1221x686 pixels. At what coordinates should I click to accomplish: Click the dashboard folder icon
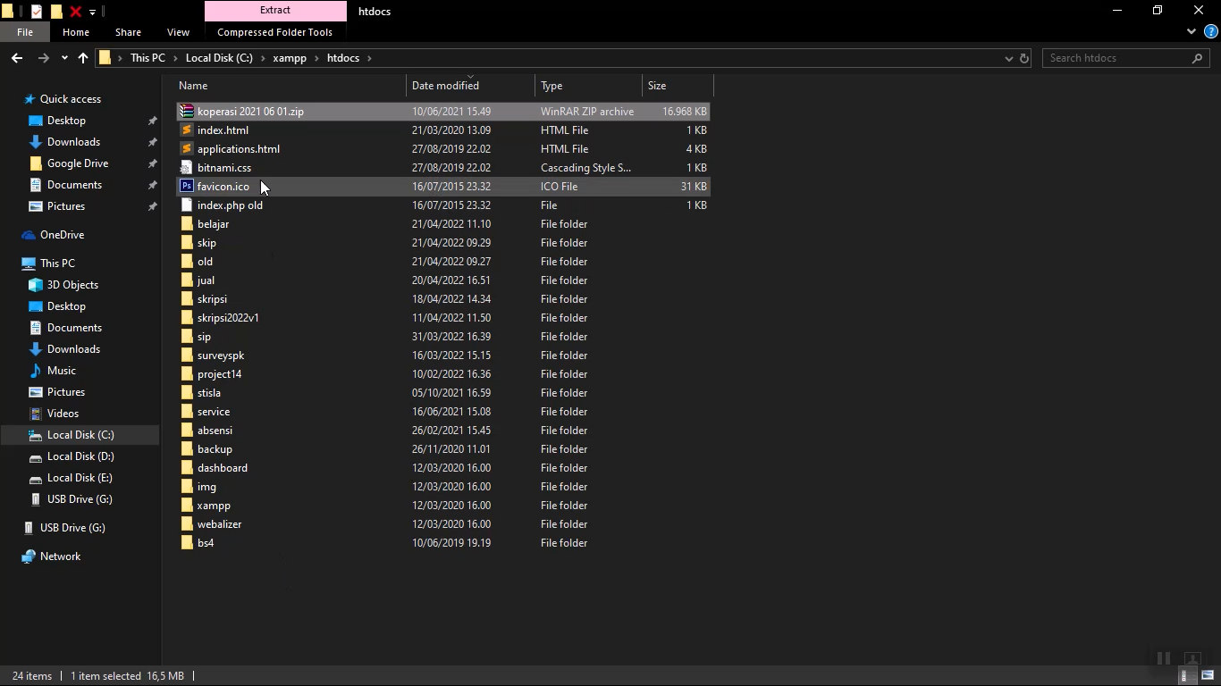coord(187,468)
